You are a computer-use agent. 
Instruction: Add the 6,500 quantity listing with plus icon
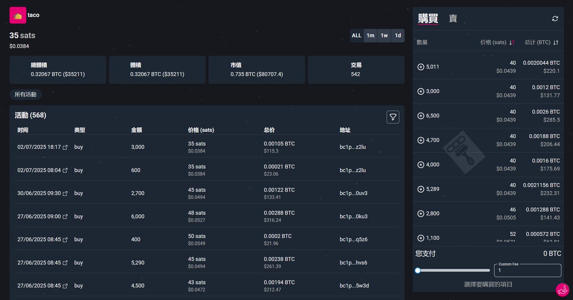(421, 116)
